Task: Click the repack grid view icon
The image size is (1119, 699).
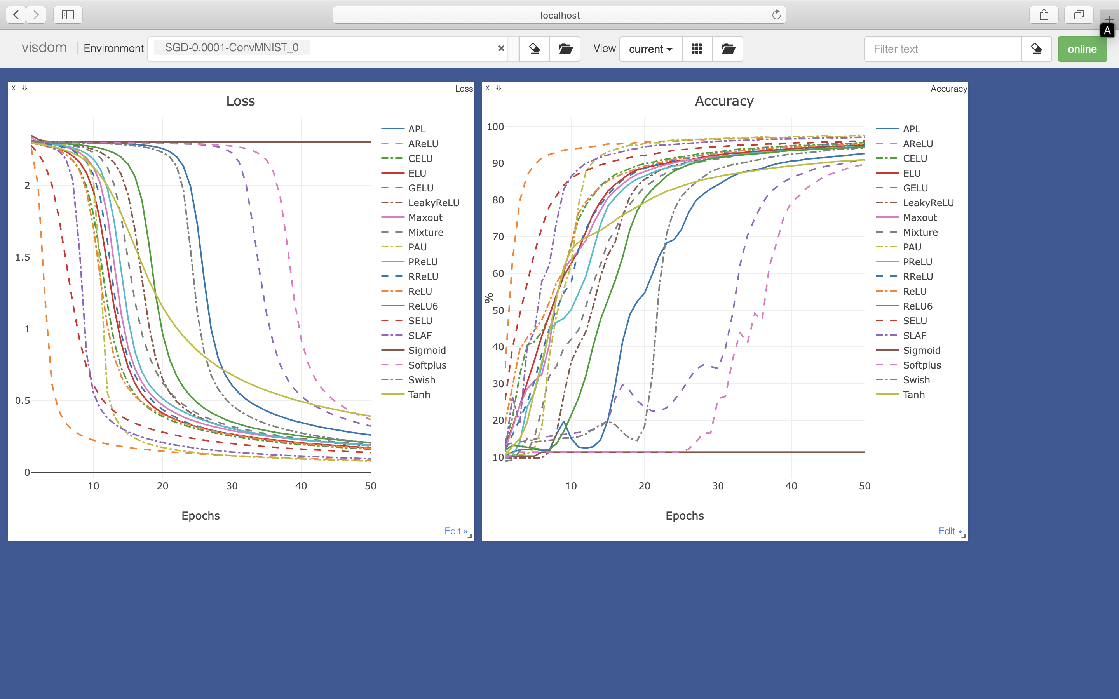Action: [x=697, y=49]
